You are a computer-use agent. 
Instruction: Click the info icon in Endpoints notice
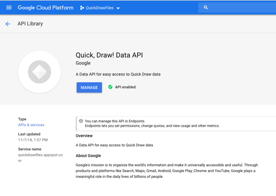pos(81,121)
